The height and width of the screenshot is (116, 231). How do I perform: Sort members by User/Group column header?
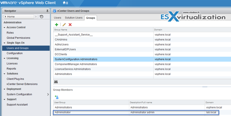tap(91, 102)
